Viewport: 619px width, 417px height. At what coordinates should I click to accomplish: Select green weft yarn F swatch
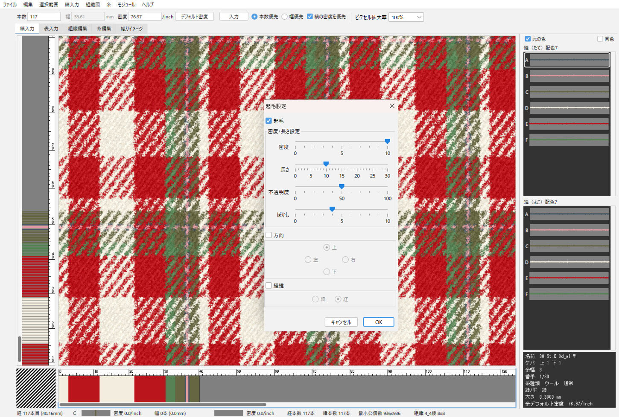click(x=569, y=294)
